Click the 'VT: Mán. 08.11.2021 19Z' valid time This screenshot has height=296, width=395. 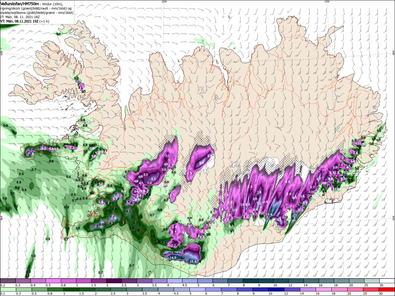(20, 21)
